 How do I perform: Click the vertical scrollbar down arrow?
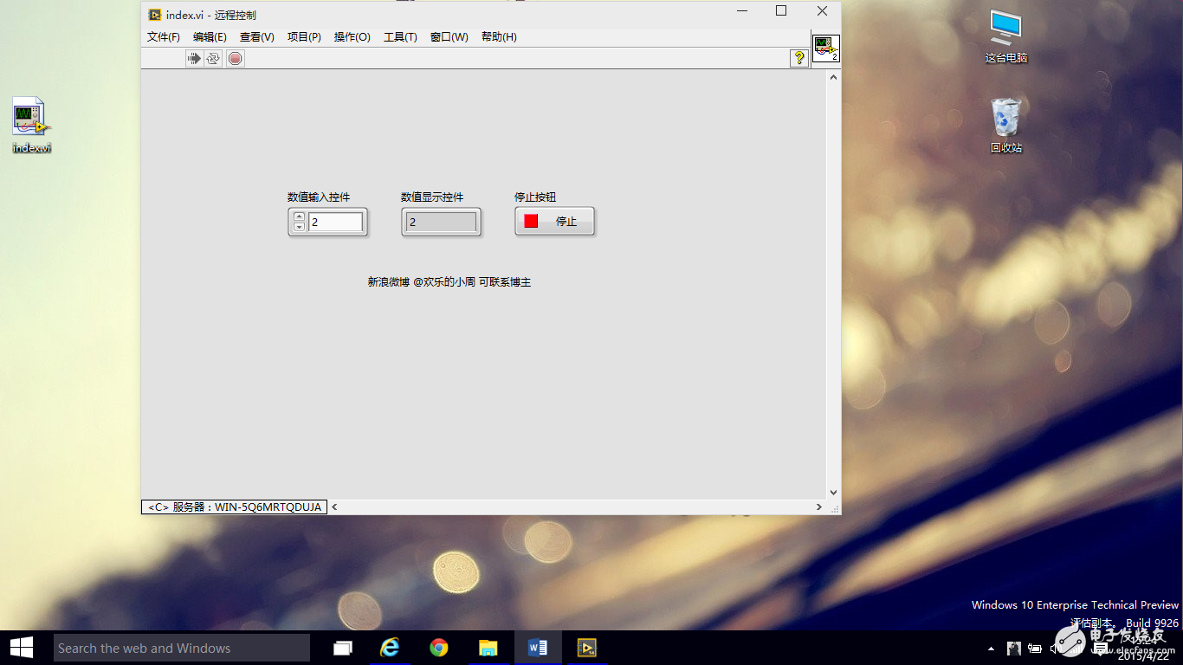coord(834,492)
